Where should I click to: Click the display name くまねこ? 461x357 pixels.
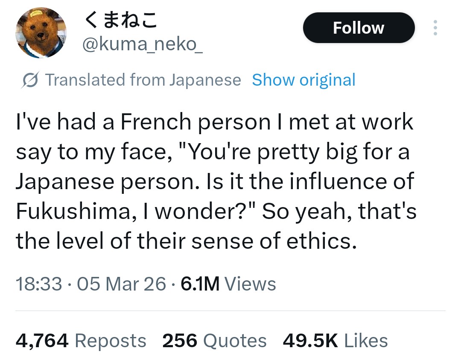pos(121,20)
